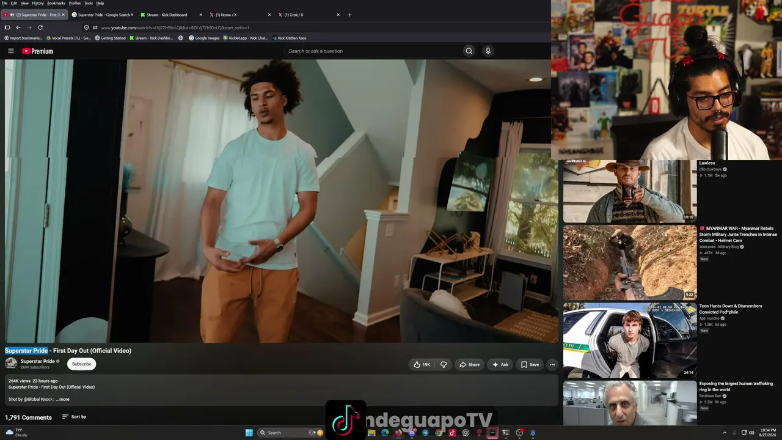Image resolution: width=782 pixels, height=440 pixels.
Task: Open File Explorer from taskbar
Action: (x=371, y=433)
